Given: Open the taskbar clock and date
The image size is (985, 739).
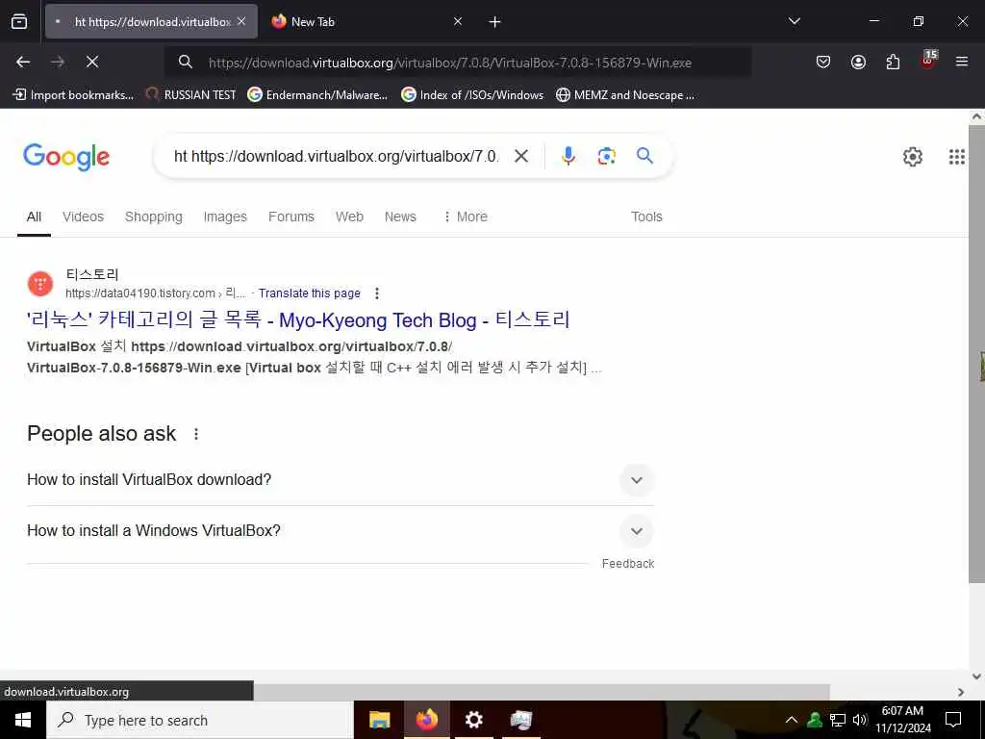Looking at the screenshot, I should pos(902,720).
